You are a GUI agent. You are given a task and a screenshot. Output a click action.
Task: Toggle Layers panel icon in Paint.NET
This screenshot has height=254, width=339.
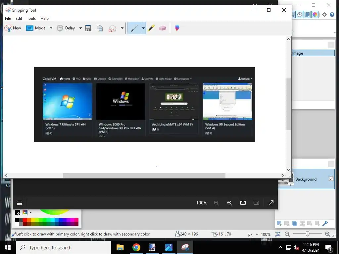307,15
